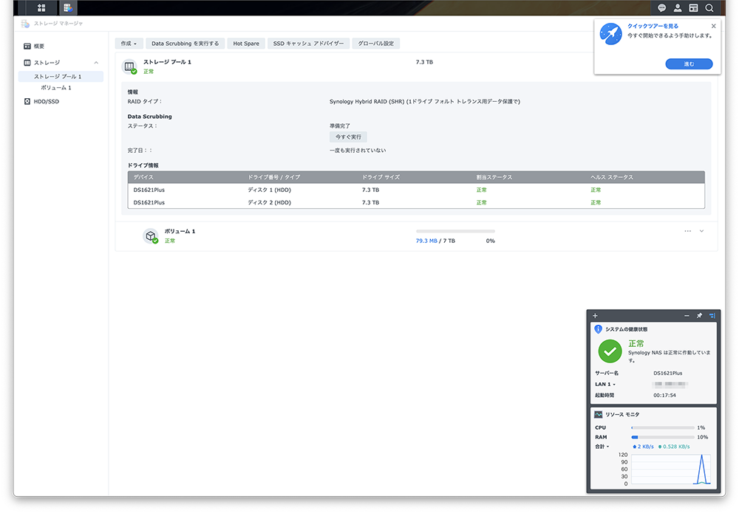Pin the widget panel with pin icon
The height and width of the screenshot is (513, 739).
[x=699, y=316]
